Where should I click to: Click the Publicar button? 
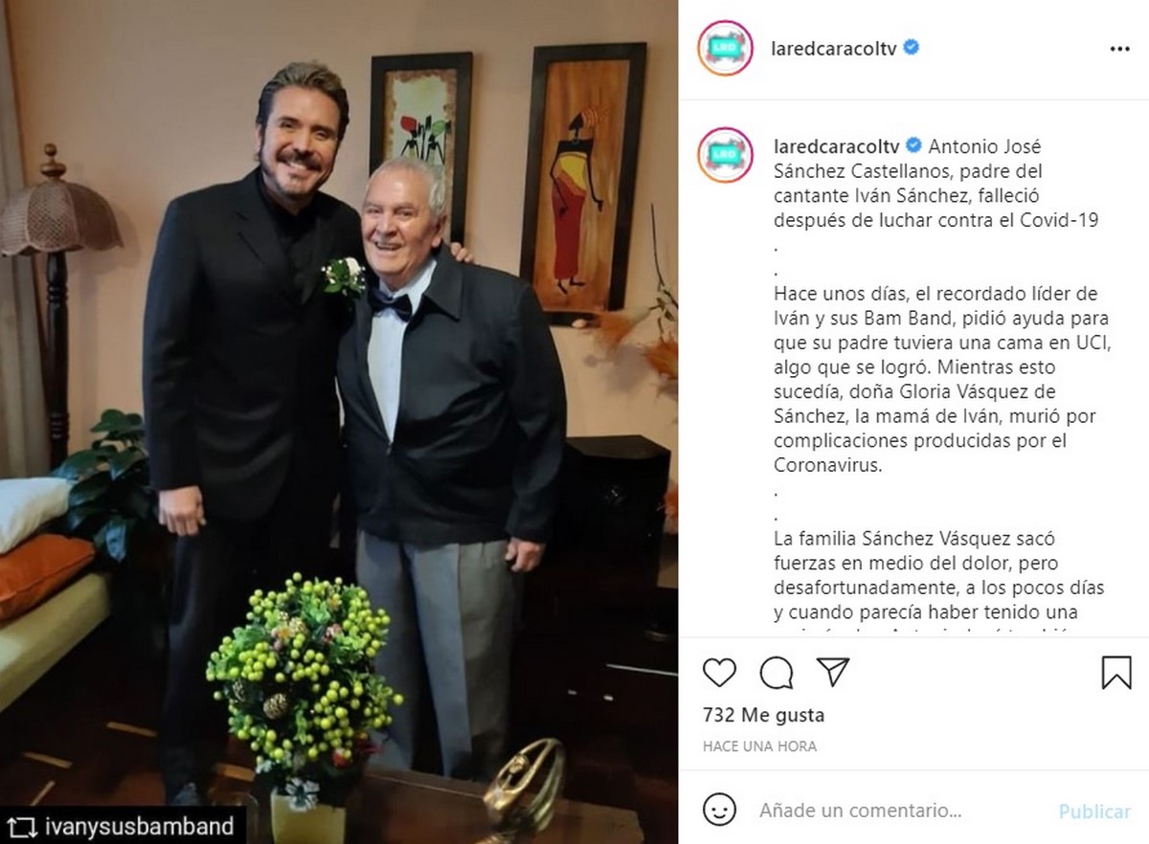tap(1094, 811)
